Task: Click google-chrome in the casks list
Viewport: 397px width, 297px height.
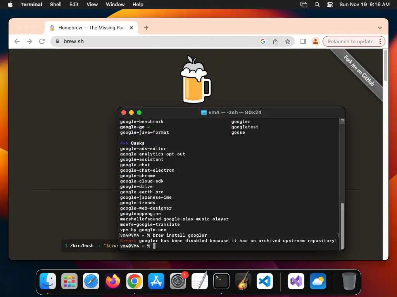Action: click(x=138, y=176)
